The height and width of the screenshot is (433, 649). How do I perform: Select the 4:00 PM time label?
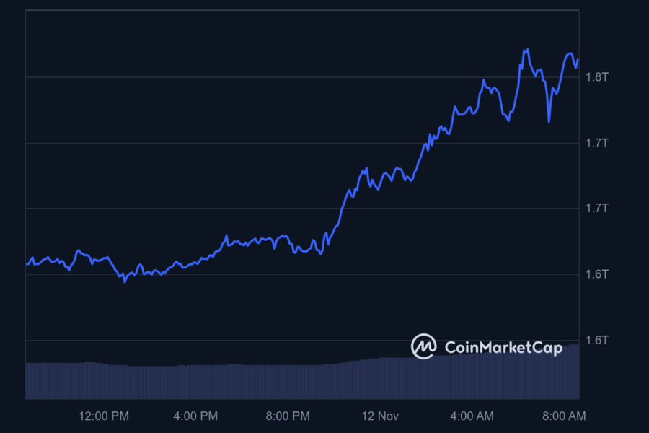[x=195, y=416]
